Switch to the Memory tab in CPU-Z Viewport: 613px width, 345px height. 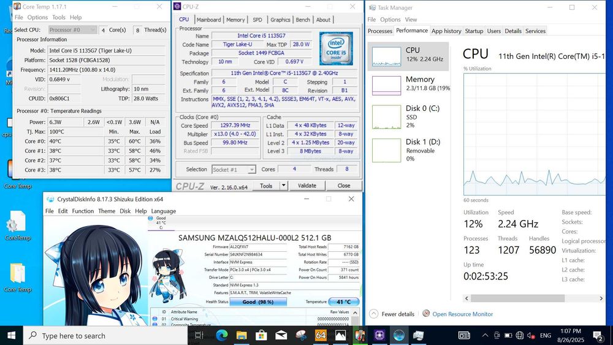click(235, 20)
